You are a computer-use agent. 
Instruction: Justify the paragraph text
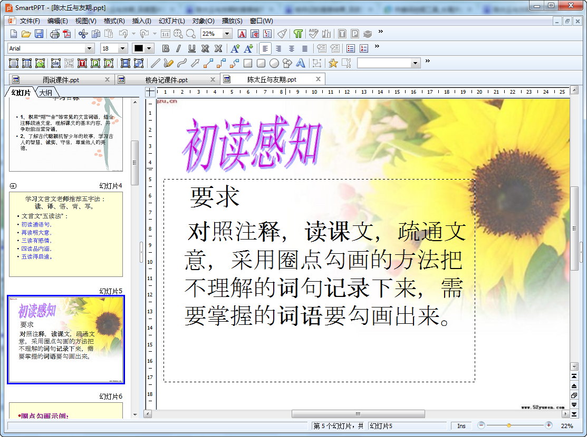pos(304,48)
